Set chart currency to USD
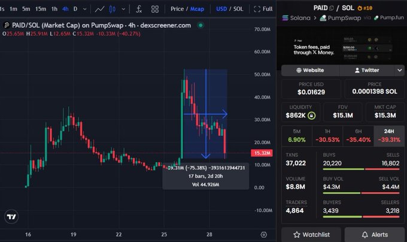This screenshot has width=407, height=242. point(221,9)
